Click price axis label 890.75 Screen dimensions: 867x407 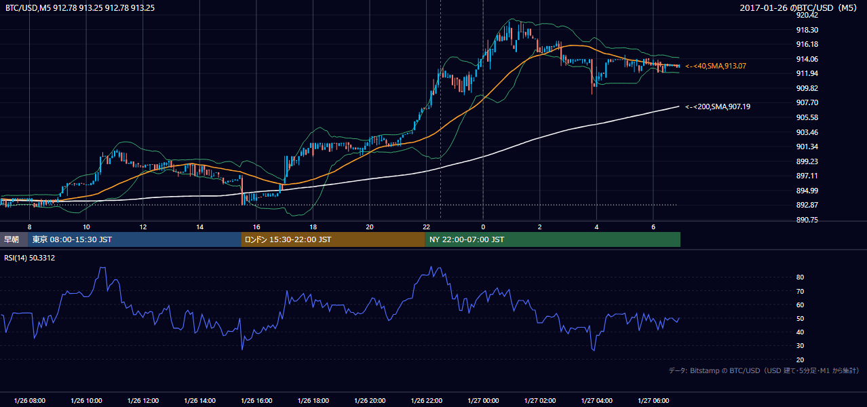click(807, 220)
